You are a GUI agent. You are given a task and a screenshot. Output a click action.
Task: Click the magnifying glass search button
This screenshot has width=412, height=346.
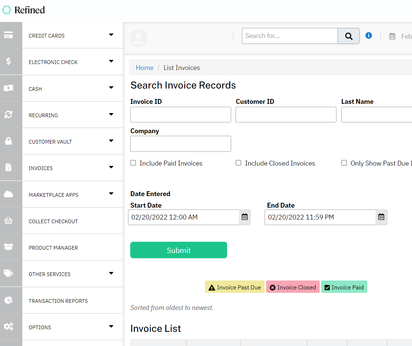[x=349, y=36]
